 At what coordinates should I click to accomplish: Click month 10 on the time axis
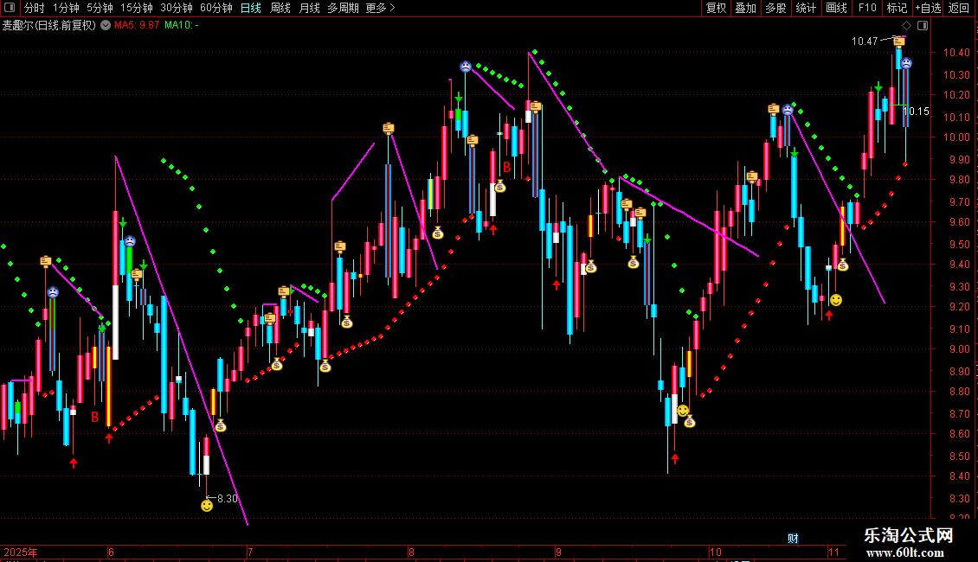(x=716, y=552)
